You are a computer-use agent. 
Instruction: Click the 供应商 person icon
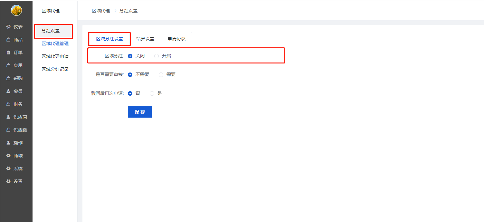[8, 117]
